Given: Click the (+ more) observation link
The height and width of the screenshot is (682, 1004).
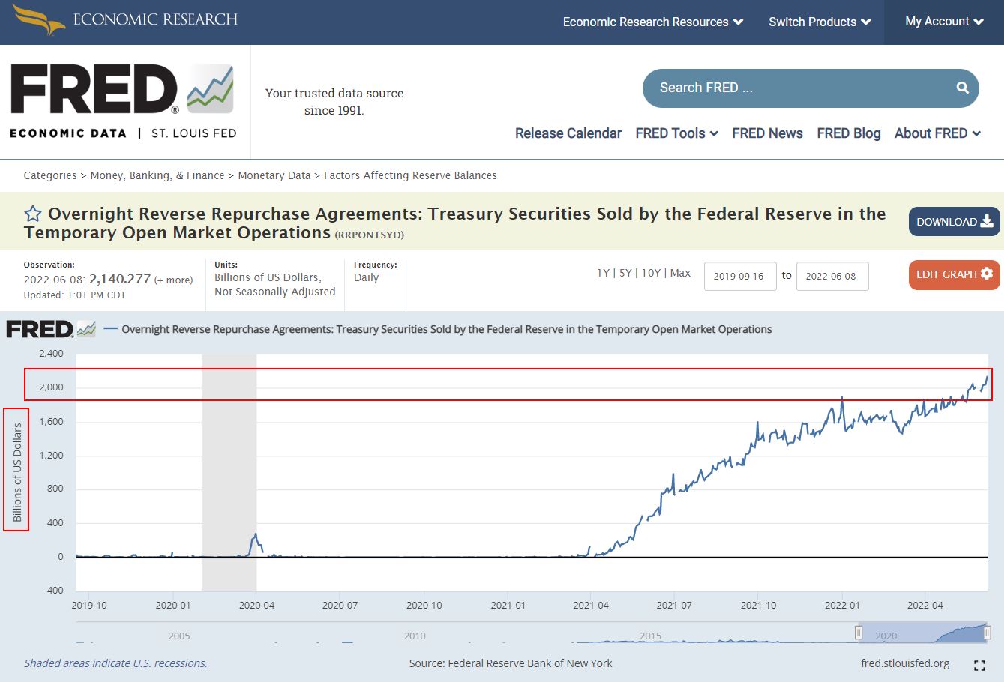Looking at the screenshot, I should (174, 280).
